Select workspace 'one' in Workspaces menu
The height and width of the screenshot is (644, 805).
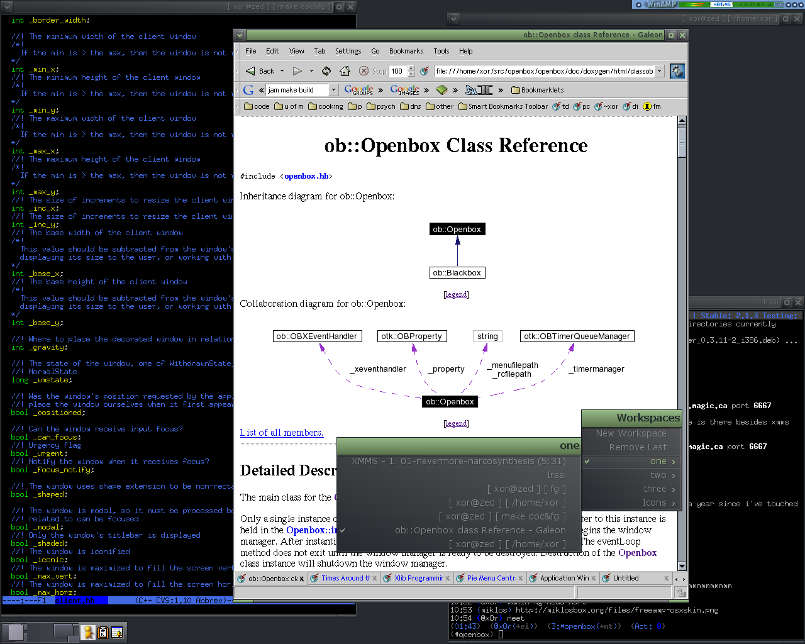(x=631, y=461)
